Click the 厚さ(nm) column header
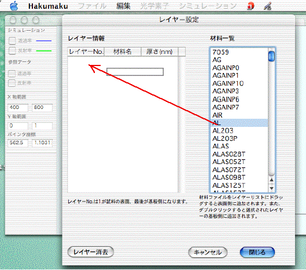The width and height of the screenshot is (306, 270). click(x=160, y=52)
